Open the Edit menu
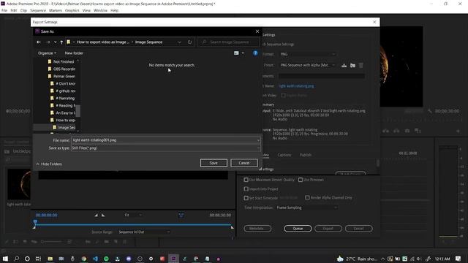 (14, 10)
